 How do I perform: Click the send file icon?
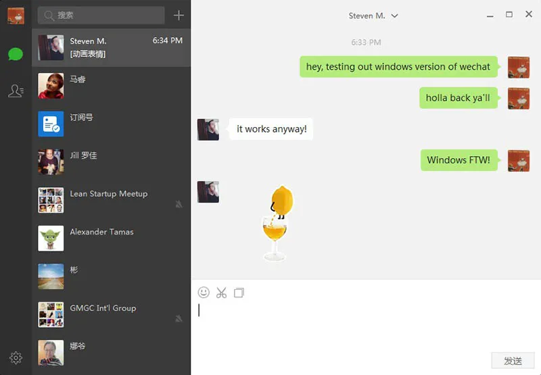pyautogui.click(x=239, y=293)
